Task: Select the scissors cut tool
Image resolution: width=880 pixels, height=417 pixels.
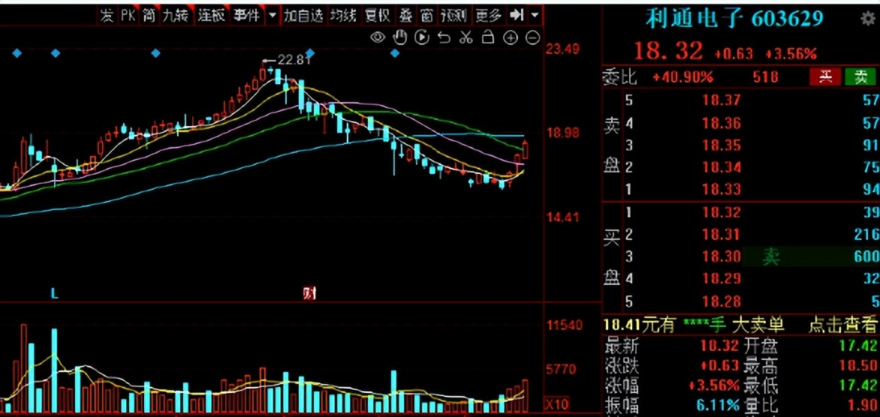Action: tap(466, 37)
